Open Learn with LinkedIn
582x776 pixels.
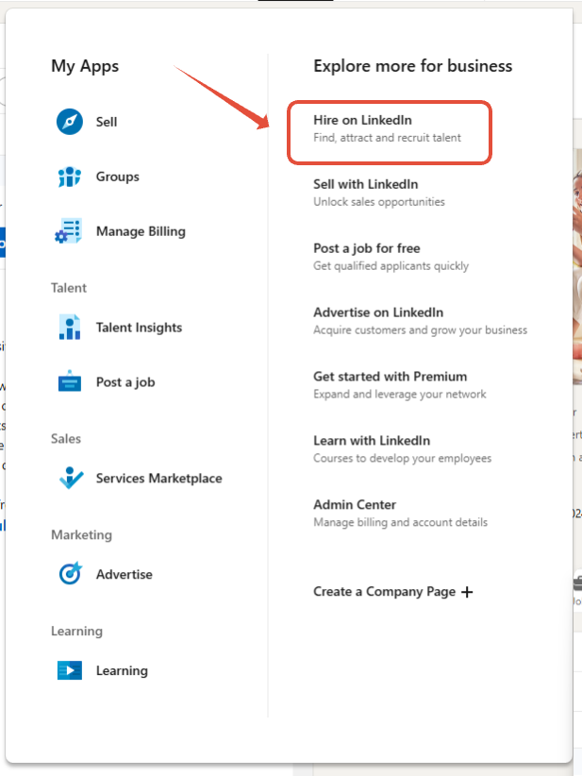372,441
